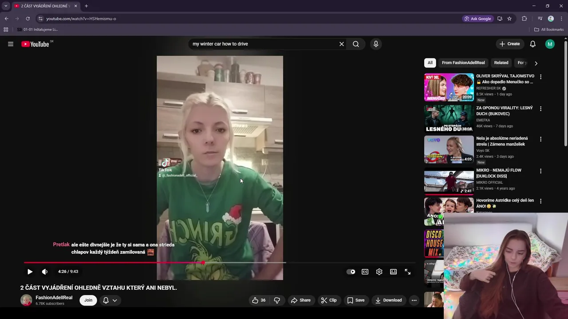Viewport: 568px width, 319px height.
Task: Go back in browser
Action: (6, 19)
